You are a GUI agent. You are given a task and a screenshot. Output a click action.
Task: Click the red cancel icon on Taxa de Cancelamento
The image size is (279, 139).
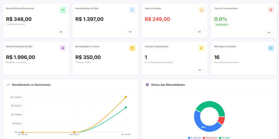(x=271, y=10)
